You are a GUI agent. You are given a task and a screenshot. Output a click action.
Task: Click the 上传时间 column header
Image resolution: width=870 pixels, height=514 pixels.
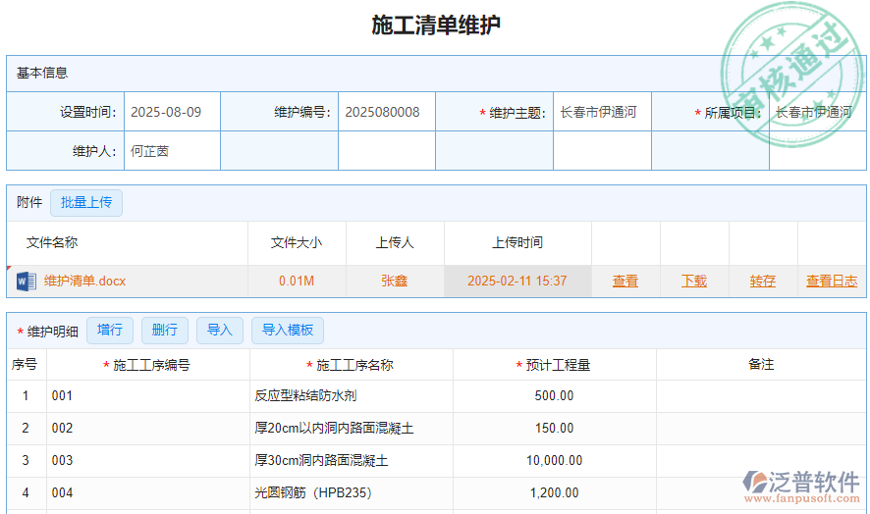[x=517, y=243]
